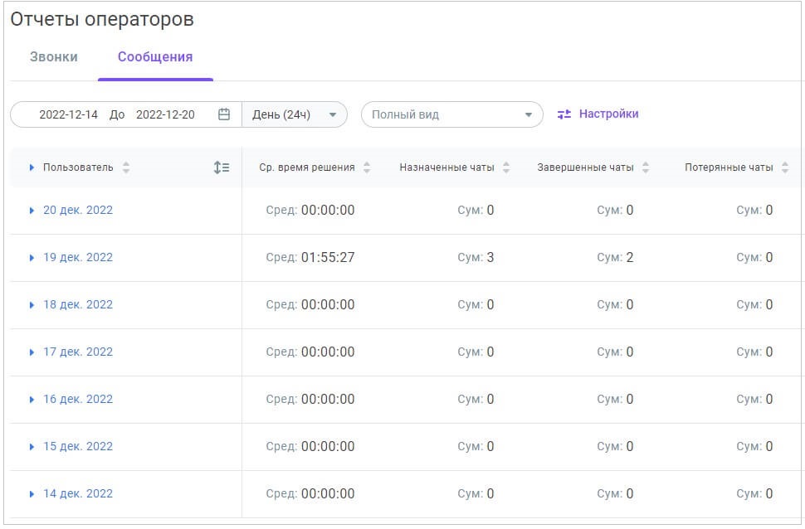
Task: Expand all rows via Пользователь header triangle
Action: coord(32,167)
